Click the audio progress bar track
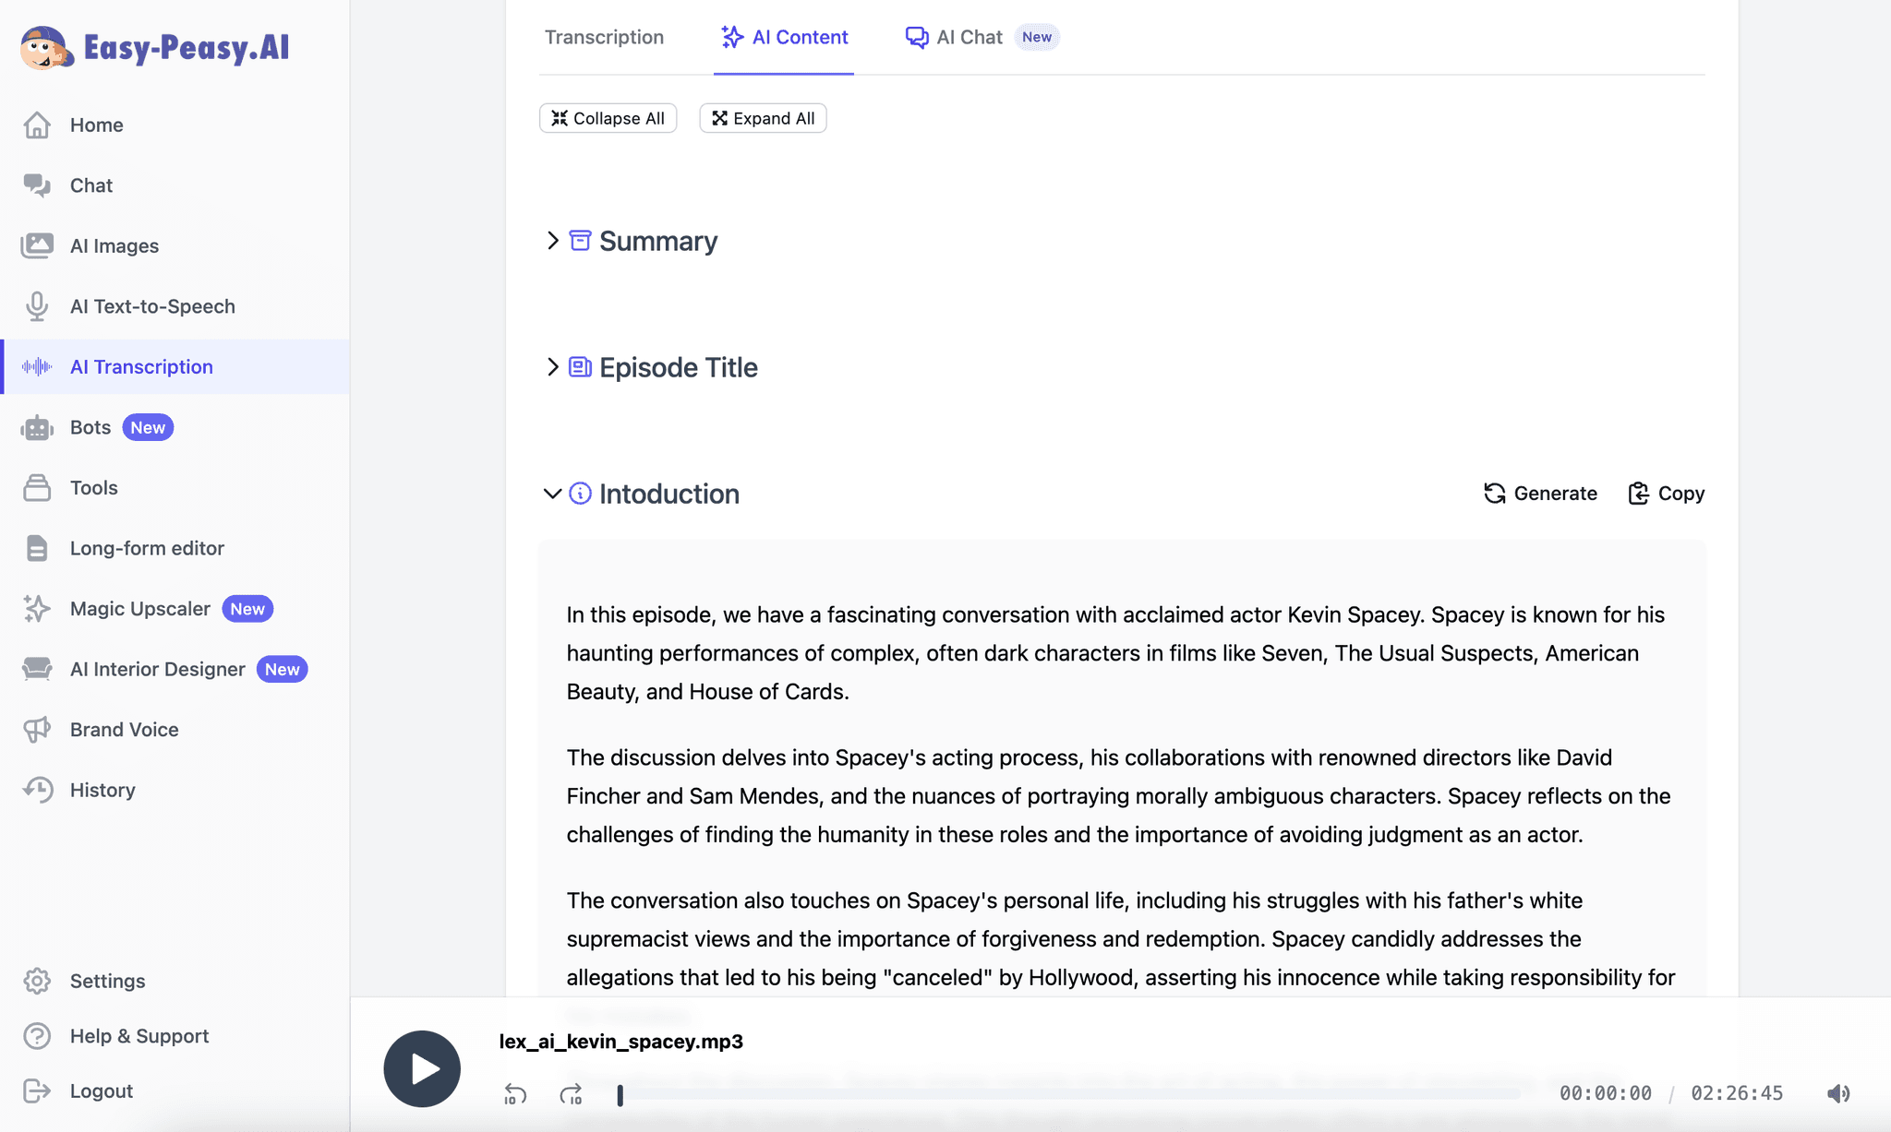The image size is (1891, 1132). point(1071,1094)
